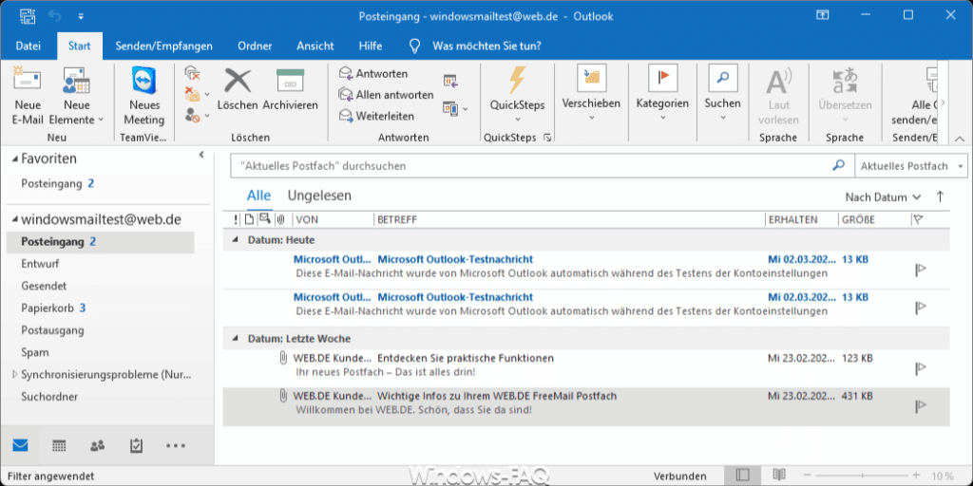973x486 pixels.
Task: Choose Allen antworten in ribbon
Action: pyautogui.click(x=386, y=95)
